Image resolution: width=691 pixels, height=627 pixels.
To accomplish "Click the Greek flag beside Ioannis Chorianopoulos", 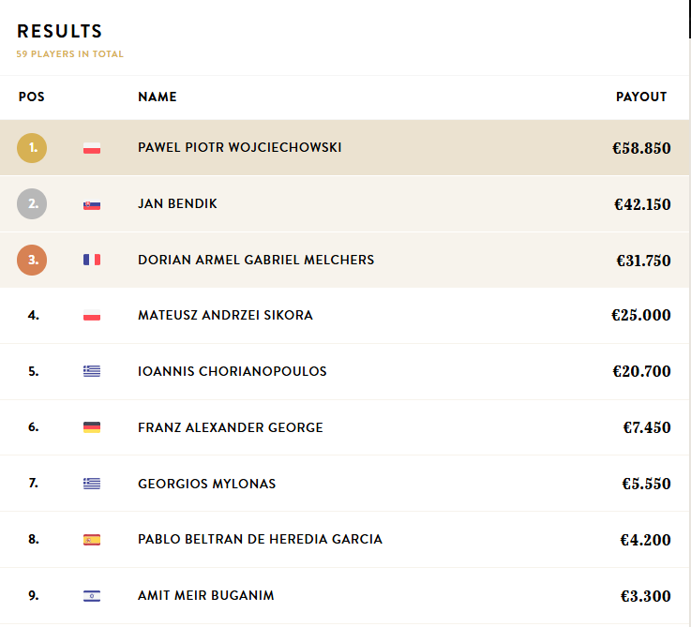I will [x=92, y=371].
